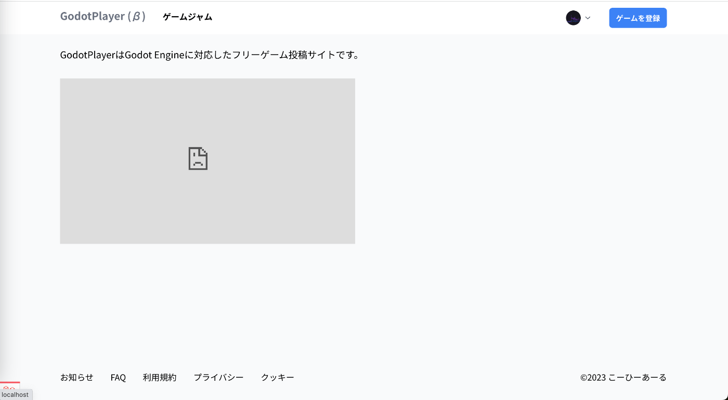Click the red debug icon above localhost
The image size is (728, 400).
9,386
